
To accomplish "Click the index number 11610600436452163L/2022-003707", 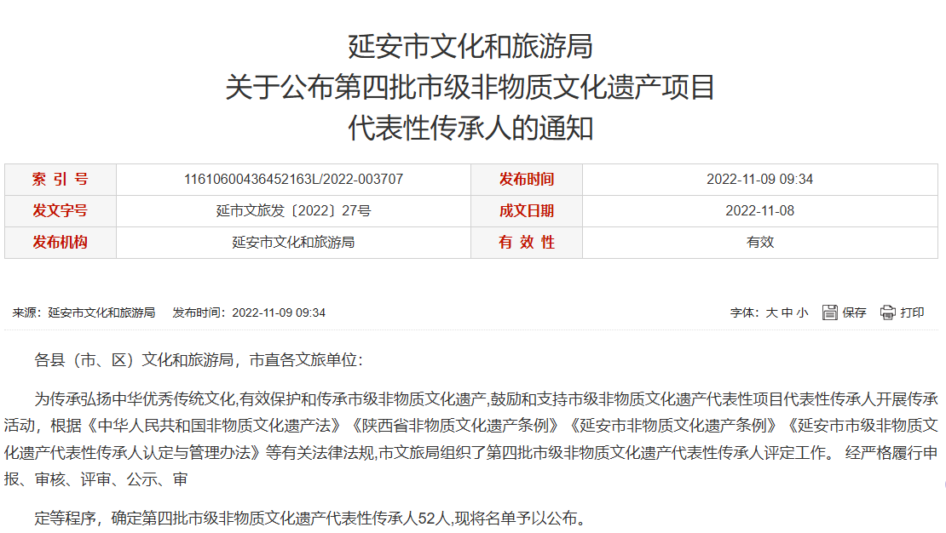I will coord(293,179).
